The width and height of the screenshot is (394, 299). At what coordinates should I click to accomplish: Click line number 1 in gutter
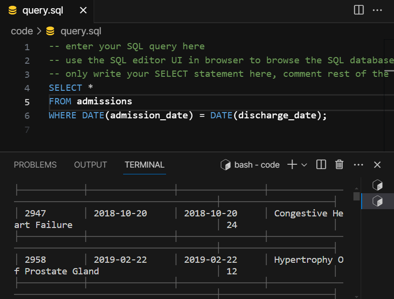click(x=27, y=47)
